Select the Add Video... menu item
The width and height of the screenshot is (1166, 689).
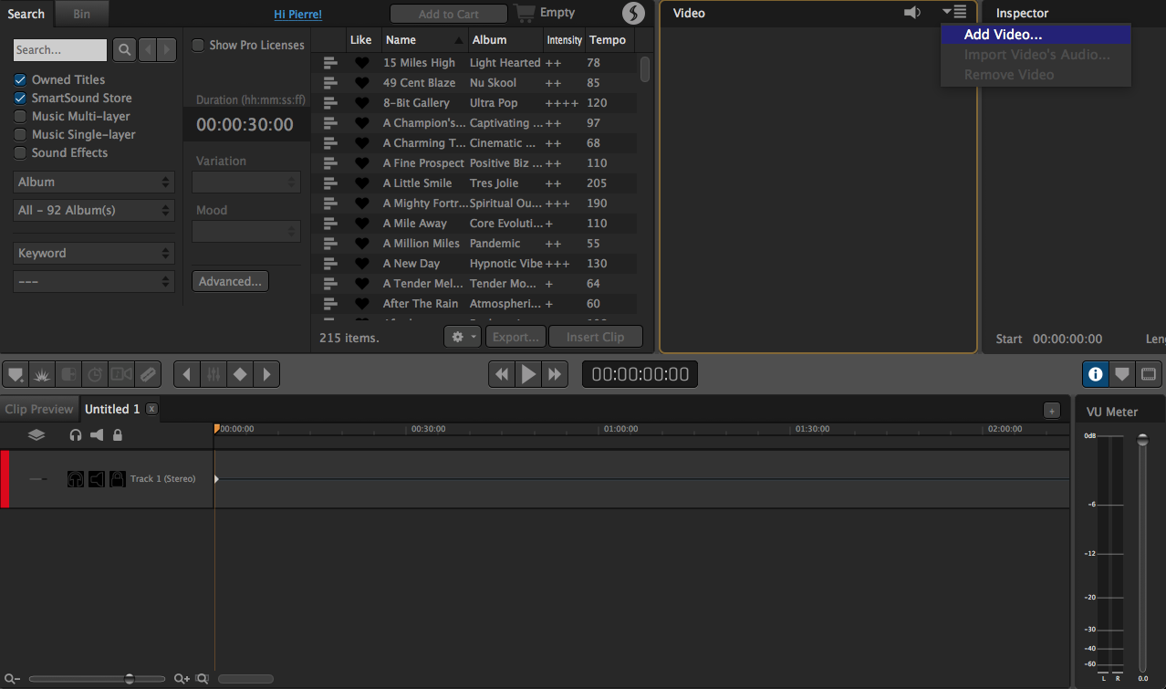(x=1036, y=35)
